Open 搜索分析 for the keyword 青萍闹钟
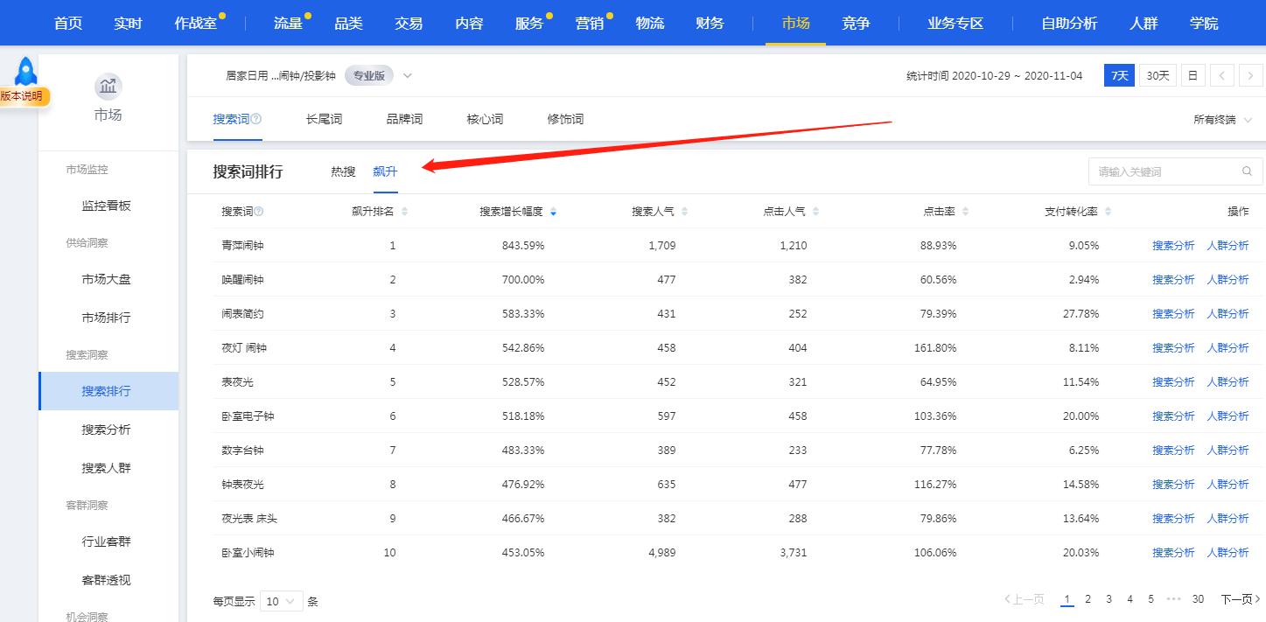Image resolution: width=1266 pixels, height=622 pixels. click(x=1173, y=245)
